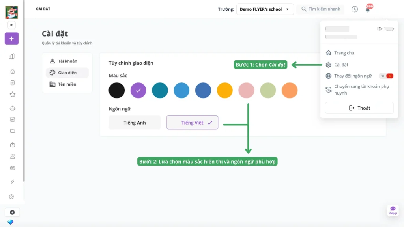Pick the yellow color swatch

point(225,90)
